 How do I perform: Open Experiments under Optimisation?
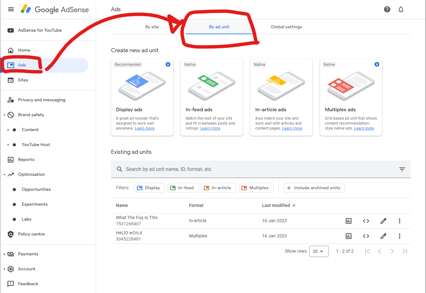pyautogui.click(x=35, y=204)
